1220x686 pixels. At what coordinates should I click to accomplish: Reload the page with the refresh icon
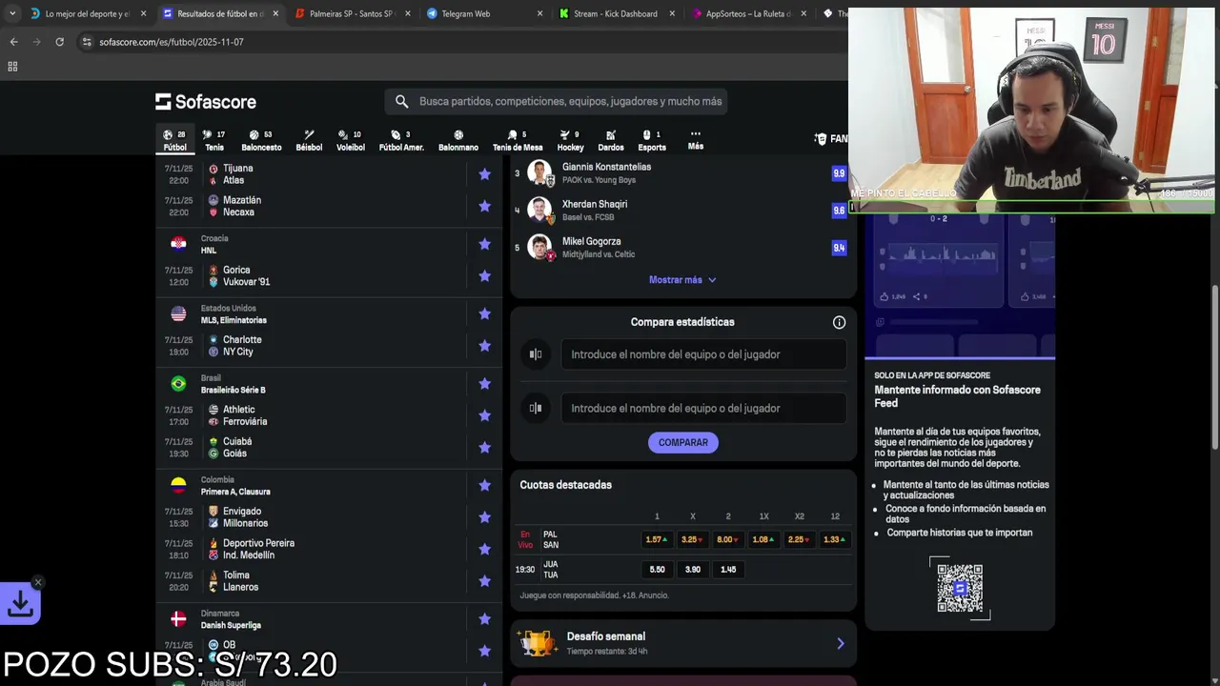pos(59,42)
